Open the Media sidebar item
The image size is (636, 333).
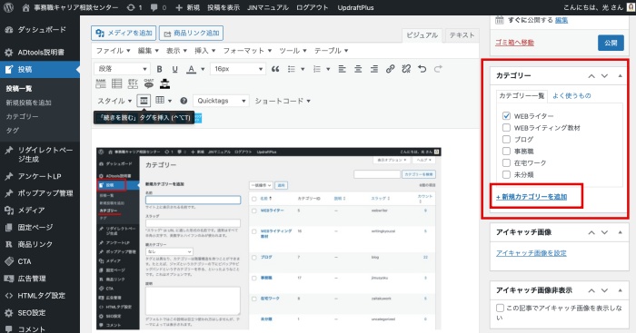point(31,210)
